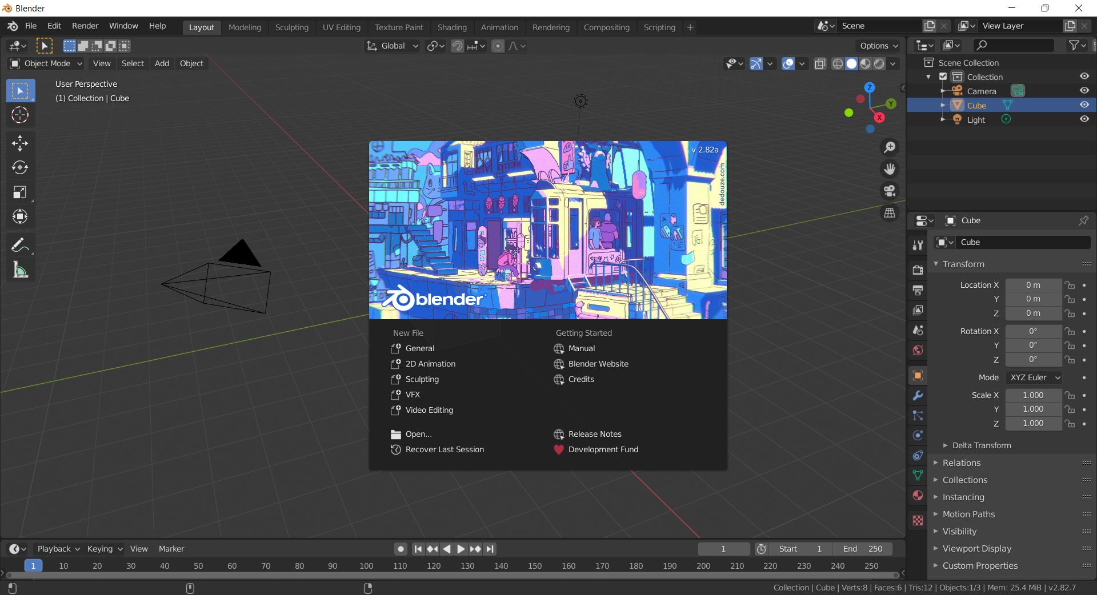Toggle camera view using sidebar camera icon
This screenshot has height=595, width=1097.
890,191
